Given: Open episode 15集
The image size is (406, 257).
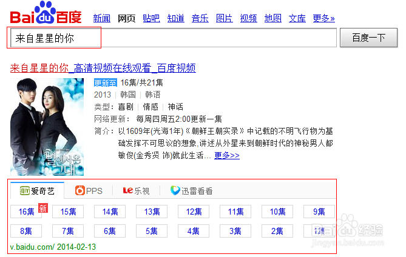Looking at the screenshot, I should 68,212.
